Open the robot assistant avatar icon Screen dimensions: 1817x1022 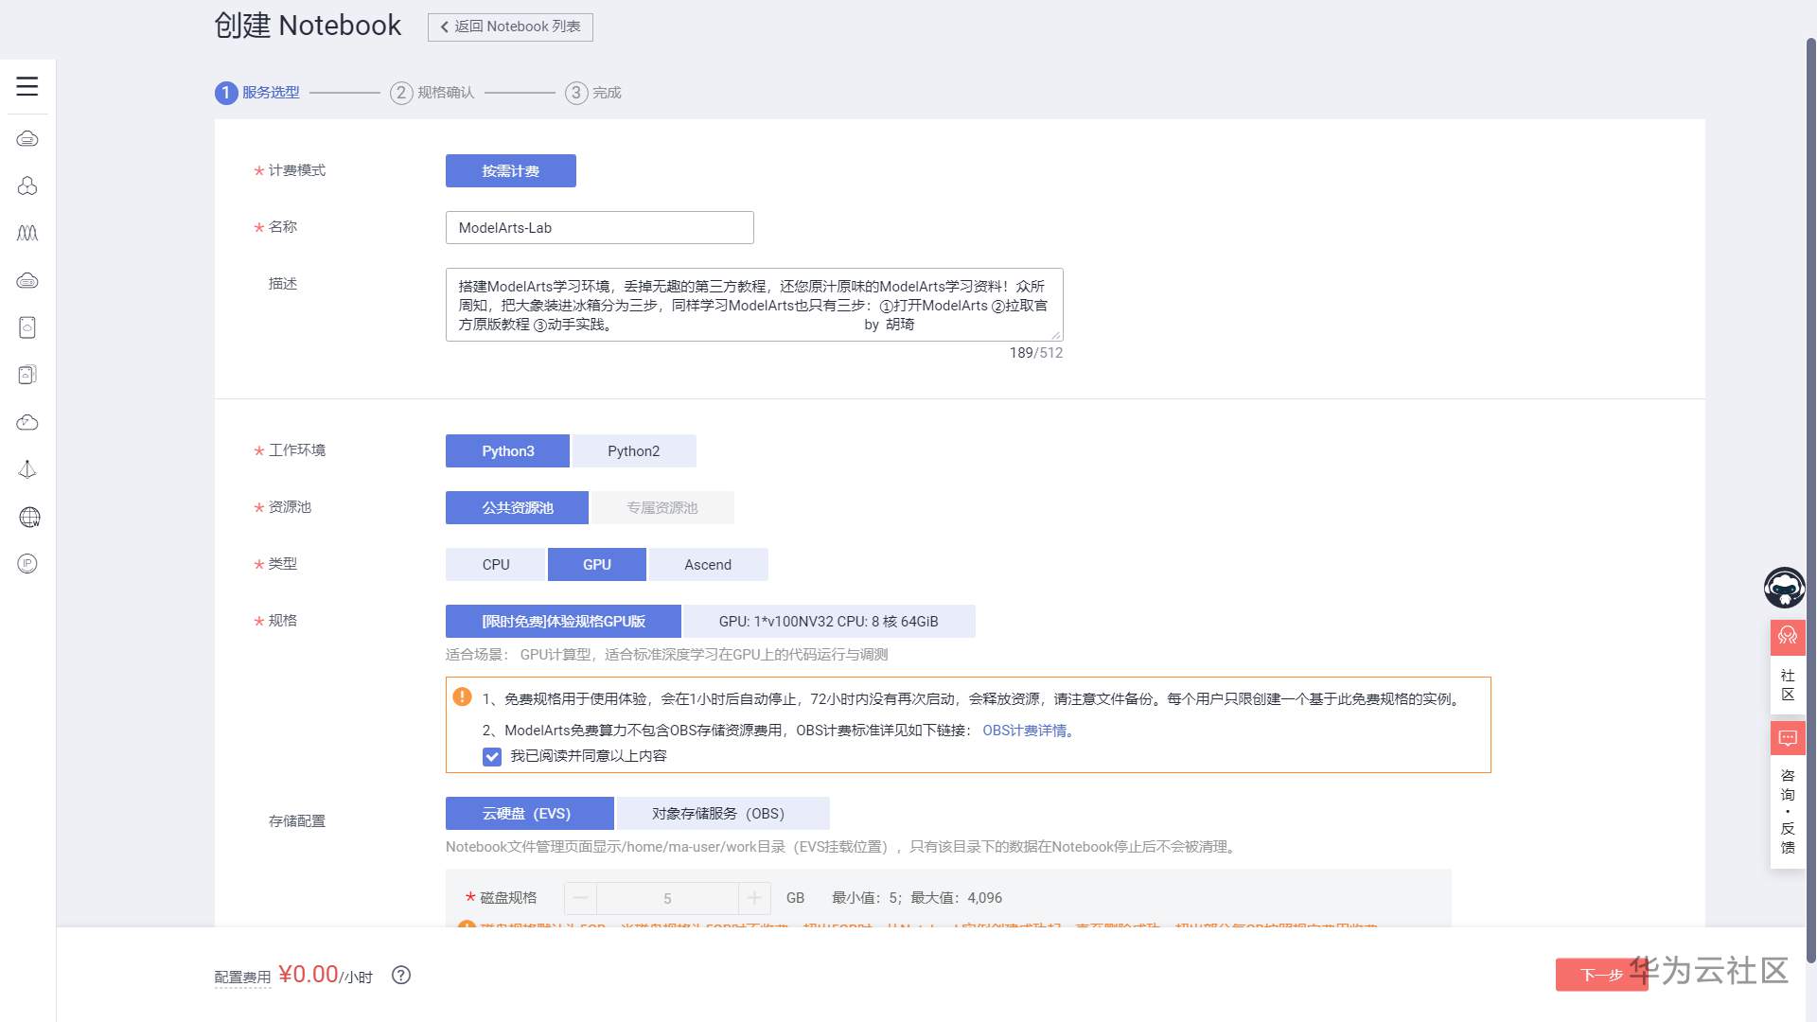tap(1785, 588)
